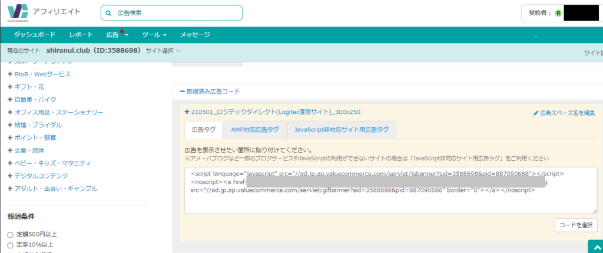Go to ダッシュボード in the navigation bar

coord(35,35)
